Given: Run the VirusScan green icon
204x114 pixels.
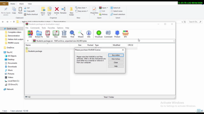Looking at the screenshot, I should pos(99,34).
